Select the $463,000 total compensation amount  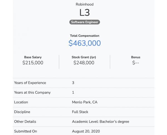pos(85,43)
